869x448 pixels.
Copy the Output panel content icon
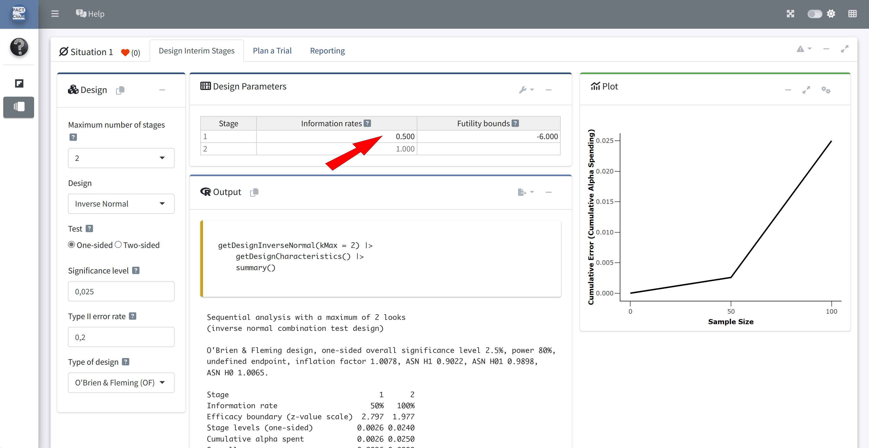254,192
